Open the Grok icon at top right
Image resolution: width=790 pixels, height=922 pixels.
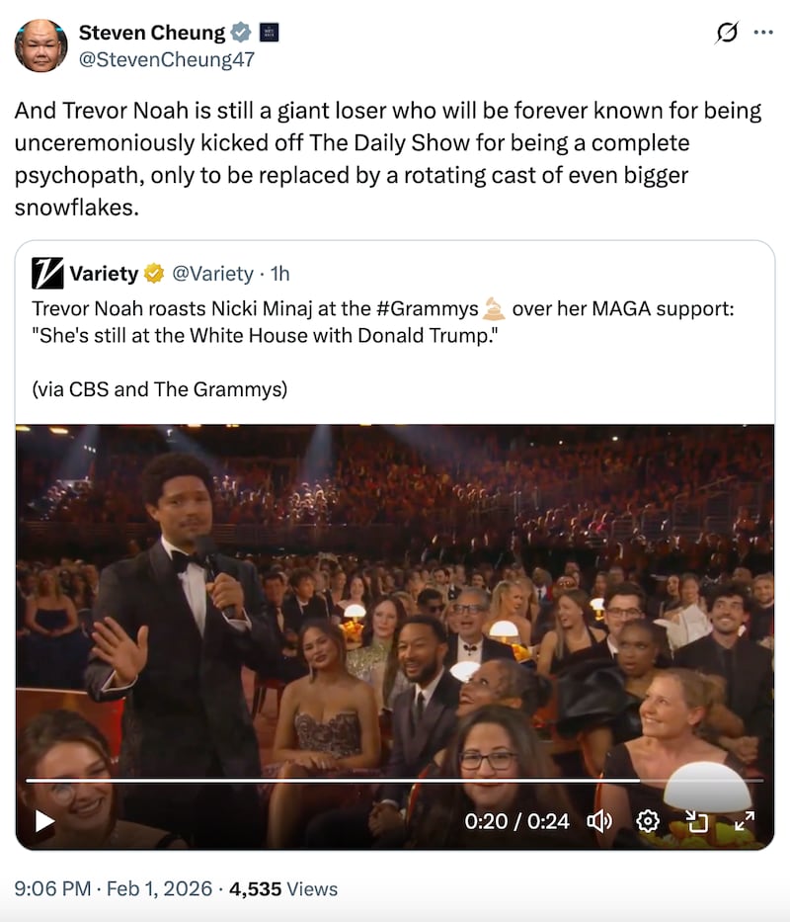coord(727,33)
